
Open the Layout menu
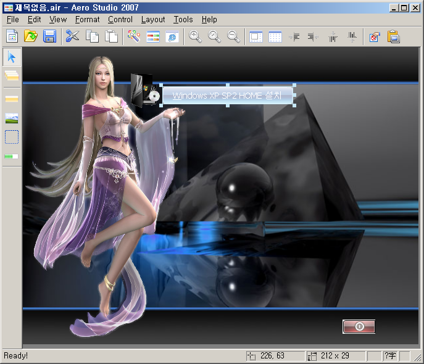(x=153, y=20)
